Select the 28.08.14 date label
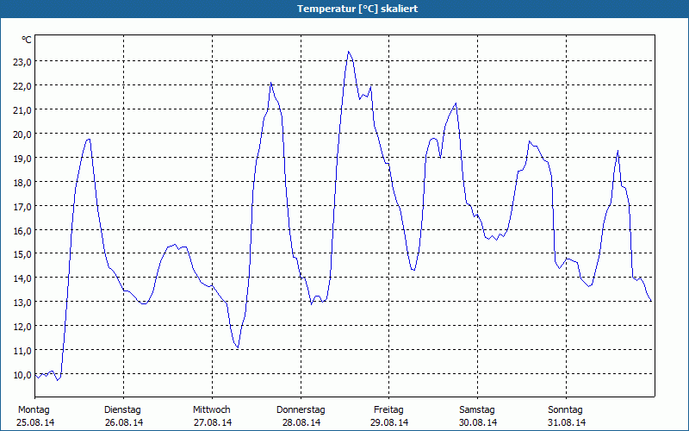The width and height of the screenshot is (689, 431). tap(301, 422)
